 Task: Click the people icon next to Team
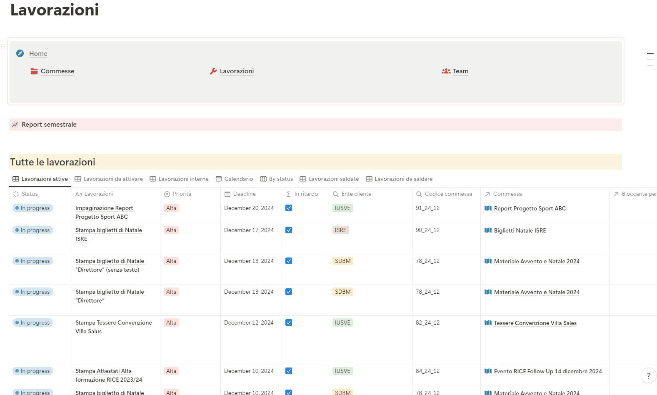tap(446, 71)
